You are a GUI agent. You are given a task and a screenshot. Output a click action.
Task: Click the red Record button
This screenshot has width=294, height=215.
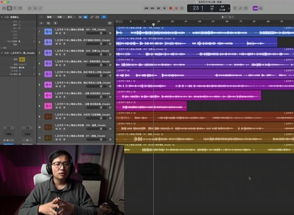point(170,8)
